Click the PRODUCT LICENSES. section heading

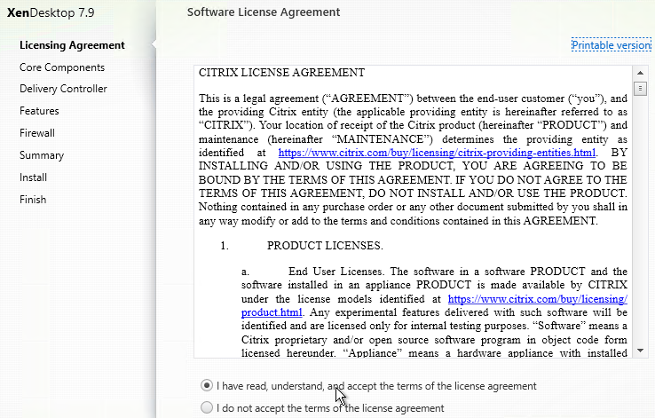click(x=325, y=246)
